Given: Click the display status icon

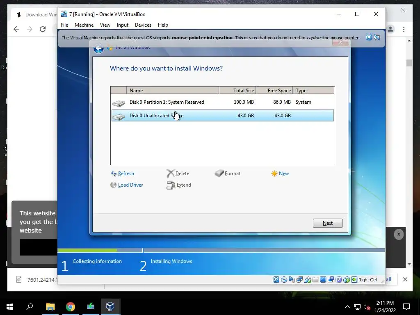Looking at the screenshot, I should click(x=323, y=280).
